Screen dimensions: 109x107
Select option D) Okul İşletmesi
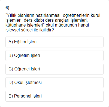click(x=55, y=83)
